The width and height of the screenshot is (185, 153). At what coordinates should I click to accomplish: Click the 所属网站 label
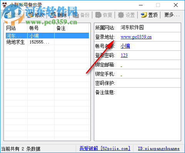(x=105, y=28)
